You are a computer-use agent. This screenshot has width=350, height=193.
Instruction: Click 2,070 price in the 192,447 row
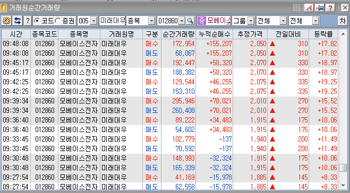pyautogui.click(x=258, y=63)
